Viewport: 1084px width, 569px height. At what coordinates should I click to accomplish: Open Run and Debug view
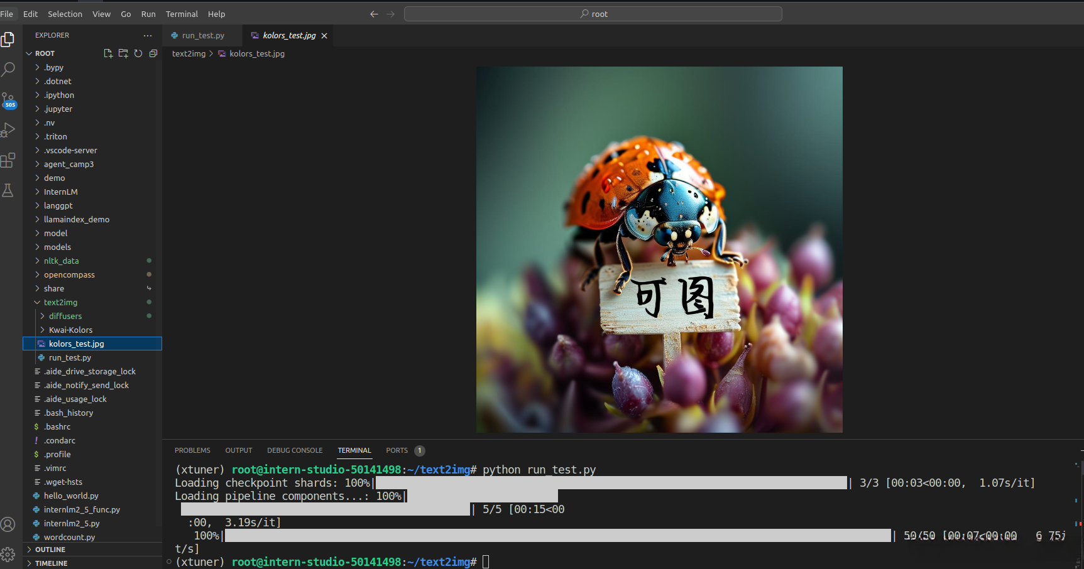(8, 130)
